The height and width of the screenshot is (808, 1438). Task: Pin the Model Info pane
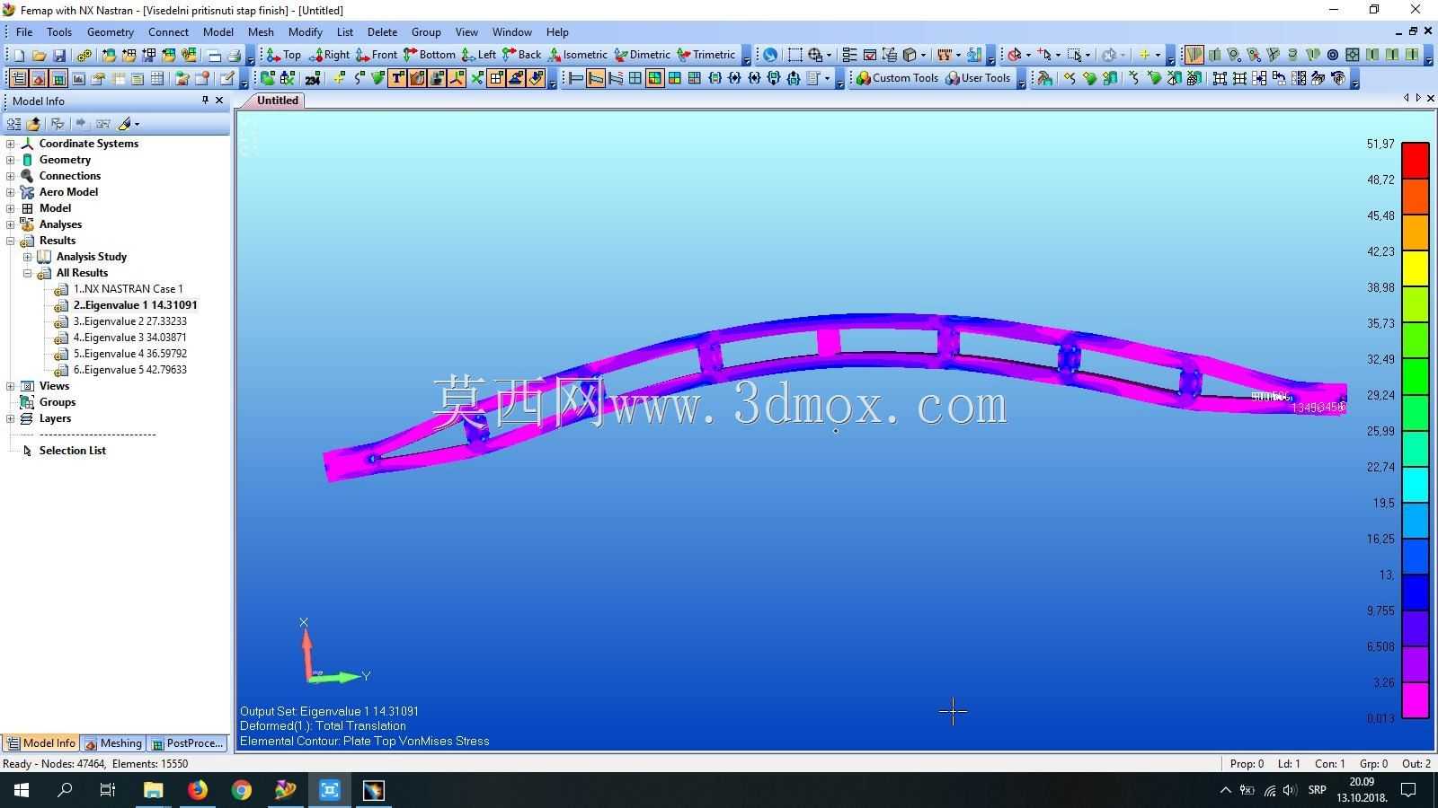(205, 101)
